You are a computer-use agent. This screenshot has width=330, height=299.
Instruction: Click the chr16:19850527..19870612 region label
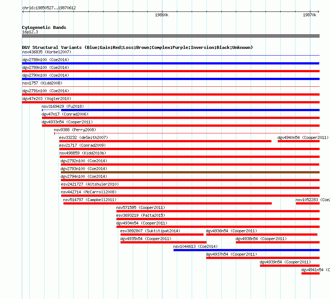49,8
